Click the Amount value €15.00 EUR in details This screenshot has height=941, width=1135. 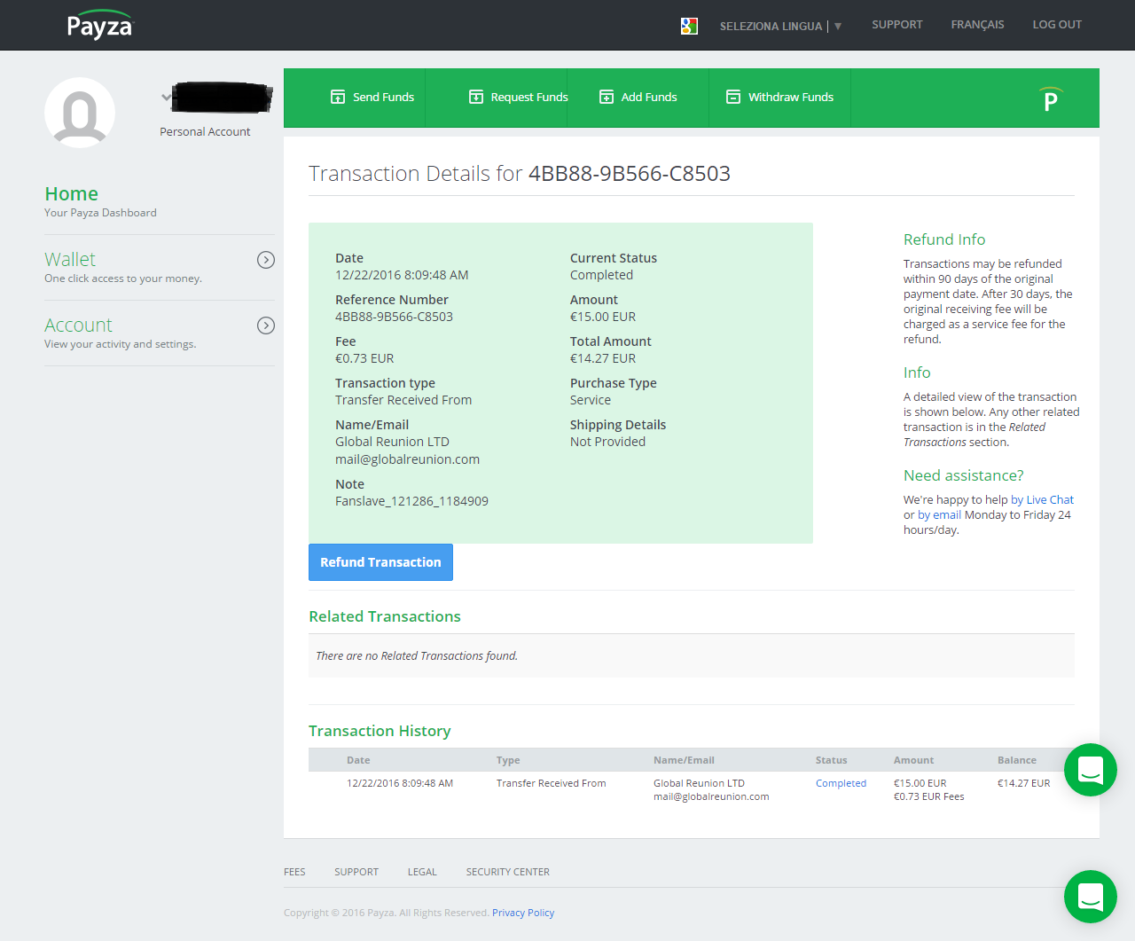click(603, 317)
